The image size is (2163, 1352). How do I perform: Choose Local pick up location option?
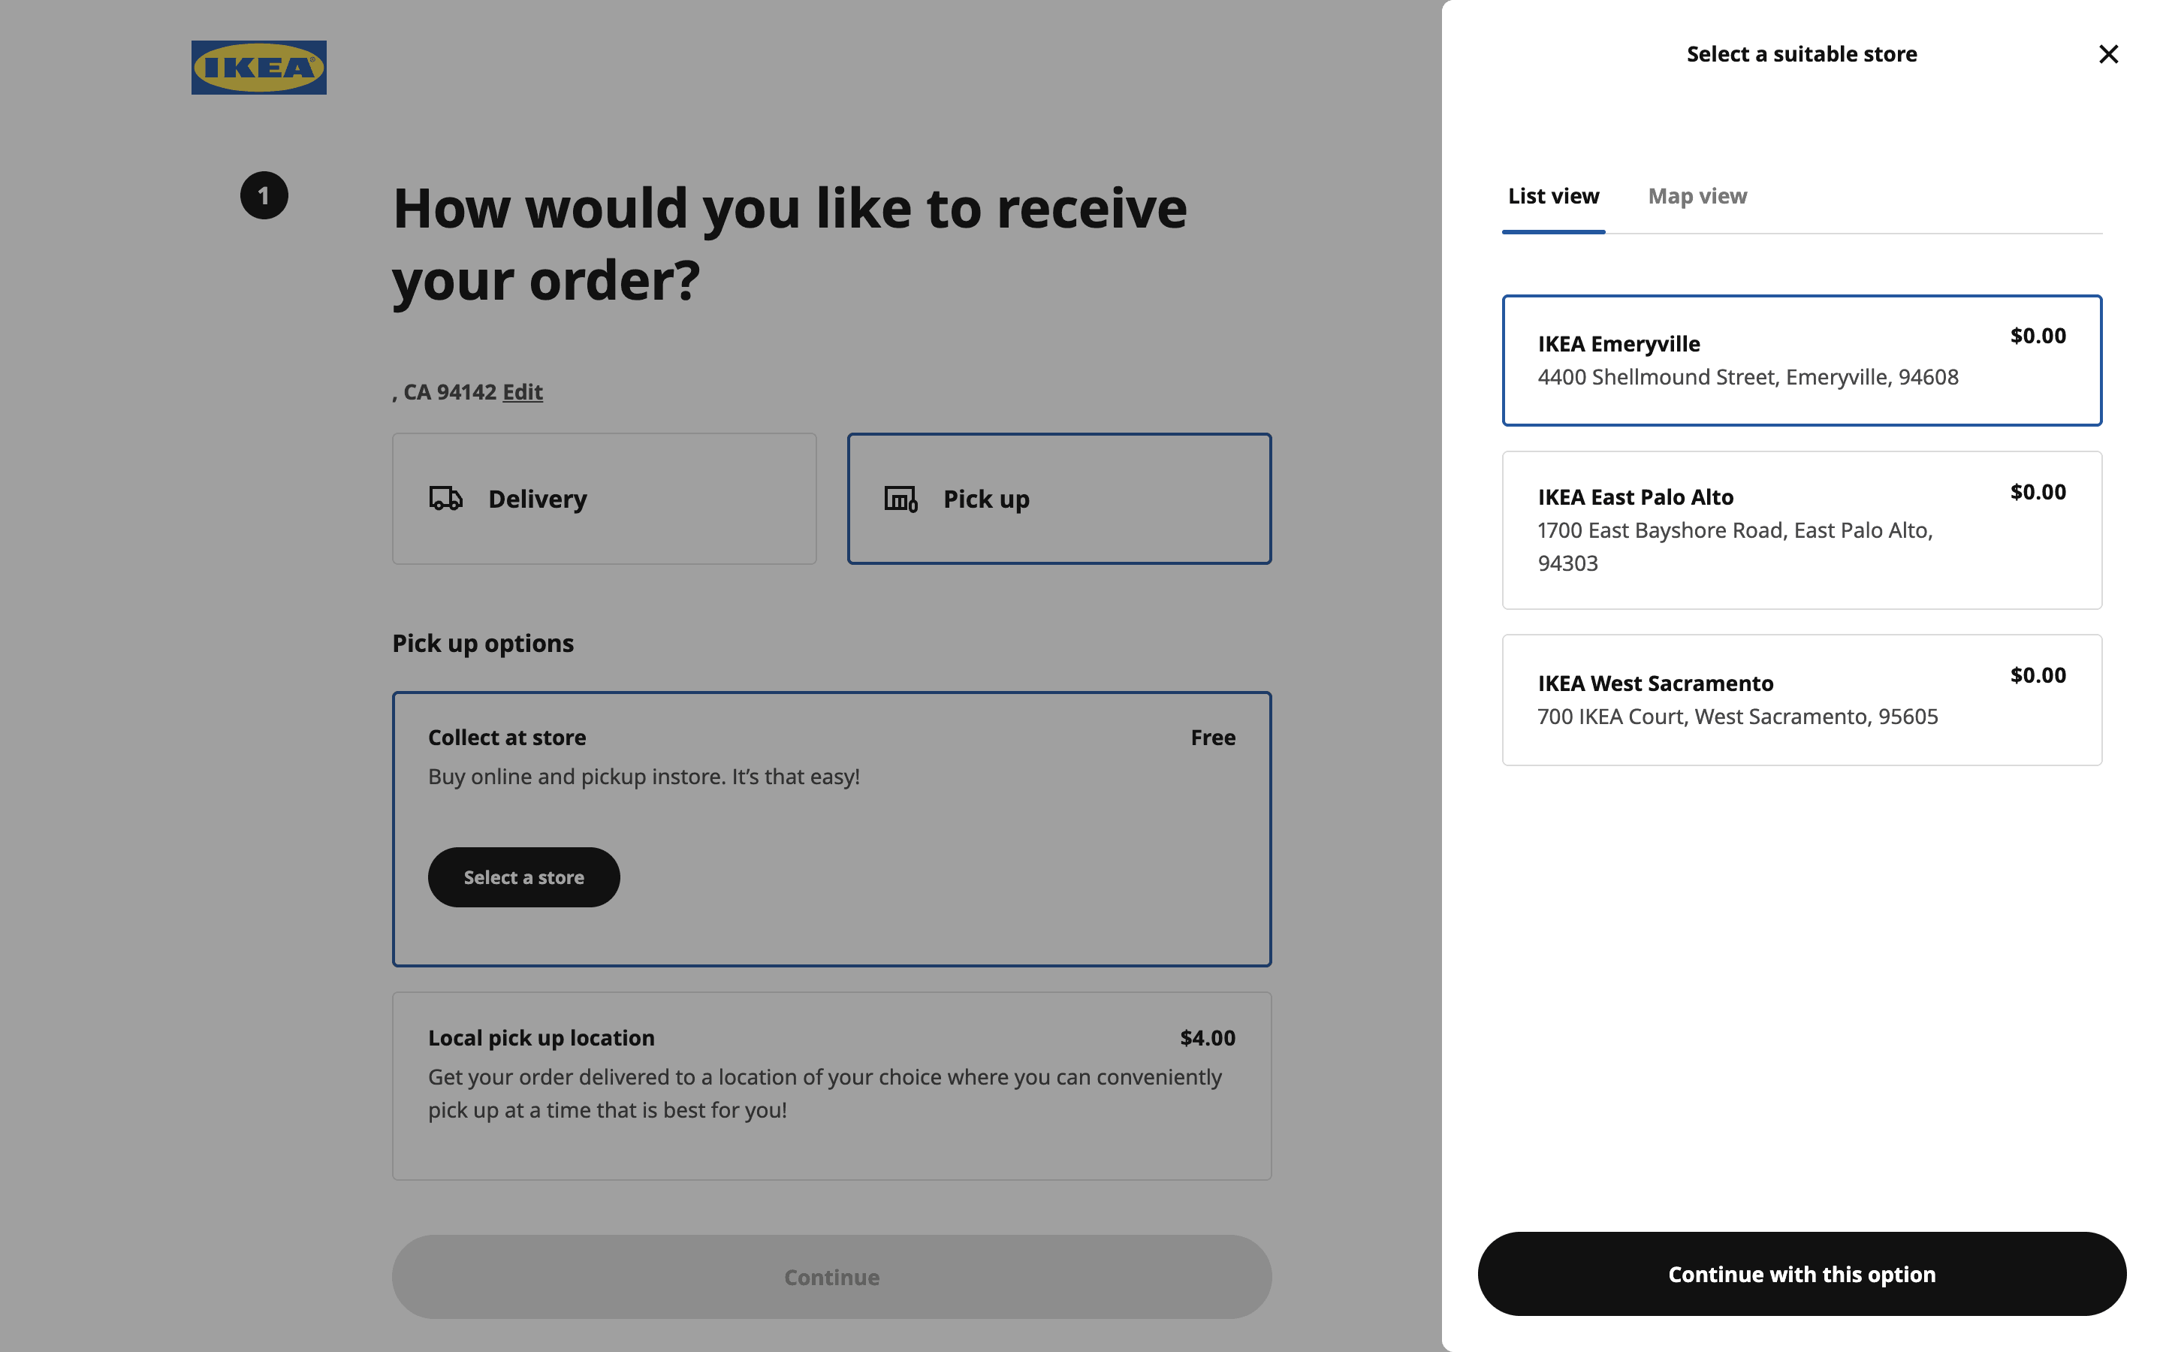(831, 1085)
